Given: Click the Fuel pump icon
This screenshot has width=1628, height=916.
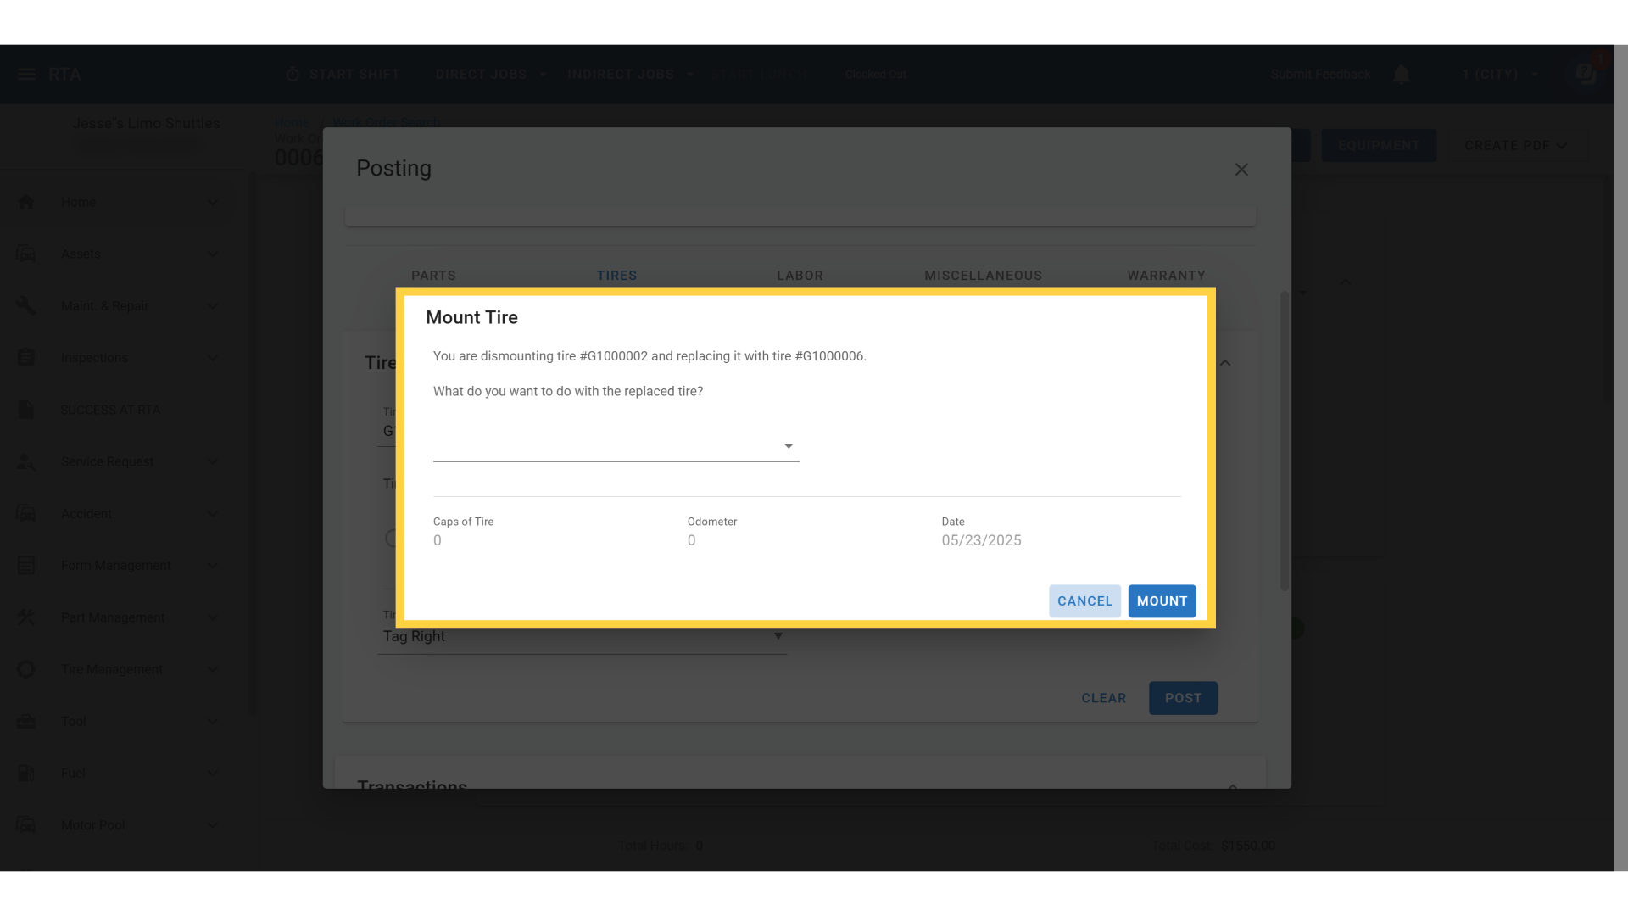Looking at the screenshot, I should pyautogui.click(x=26, y=774).
